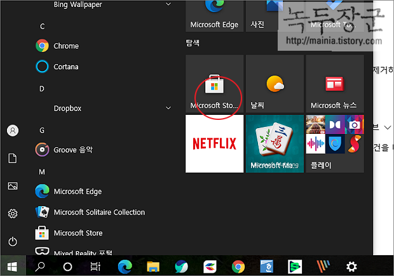Open the 플레이 folder tile
This screenshot has height=276, width=394.
335,144
